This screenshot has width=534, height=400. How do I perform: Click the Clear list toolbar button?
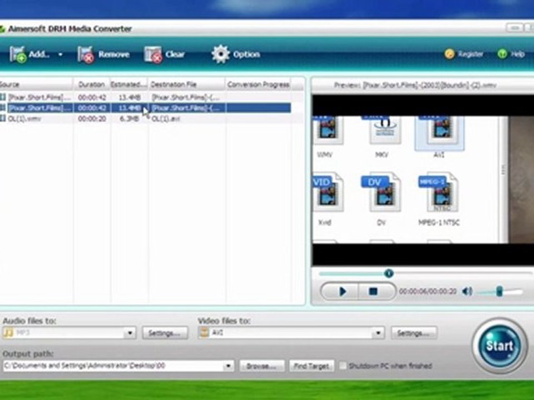tap(164, 54)
